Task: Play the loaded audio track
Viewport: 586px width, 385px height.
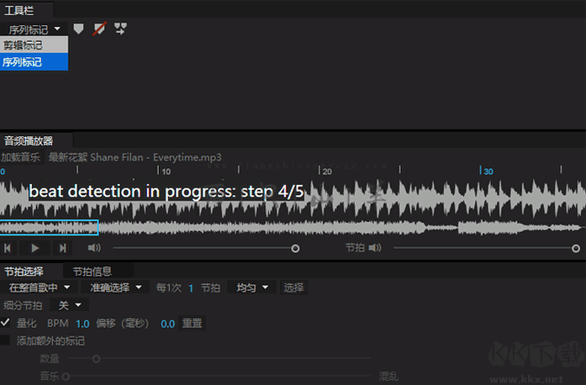Action: click(34, 248)
